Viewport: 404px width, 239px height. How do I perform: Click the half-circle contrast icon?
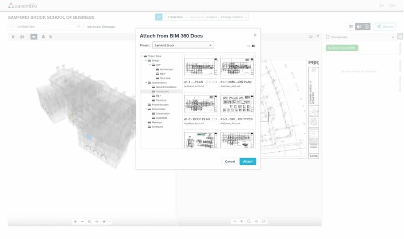pyautogui.click(x=50, y=37)
